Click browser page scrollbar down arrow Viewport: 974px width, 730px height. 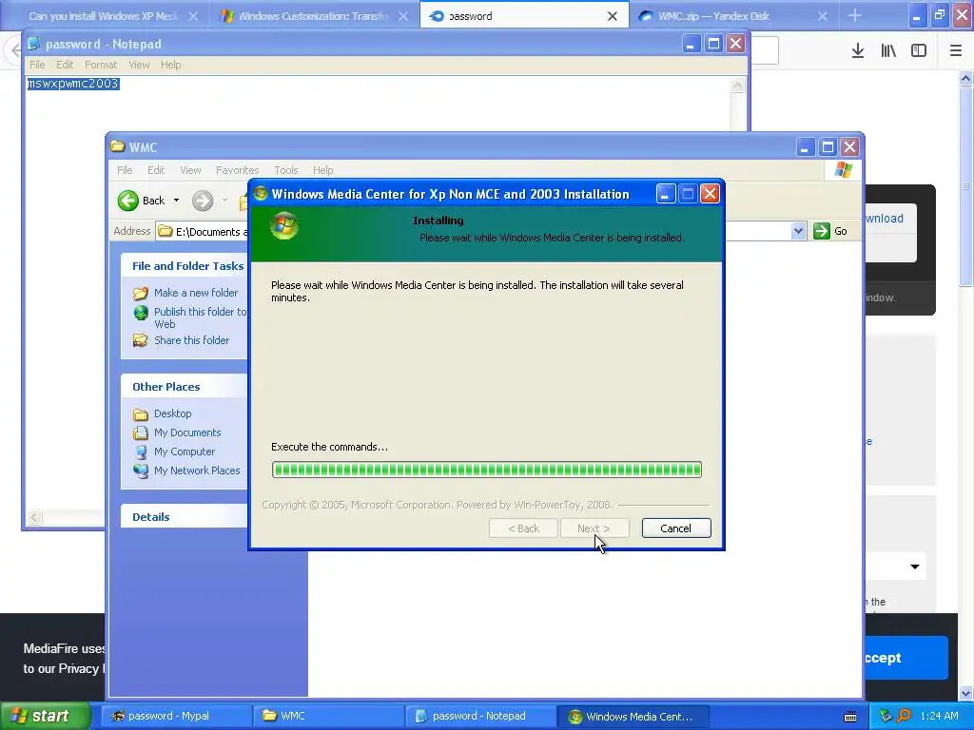[966, 693]
